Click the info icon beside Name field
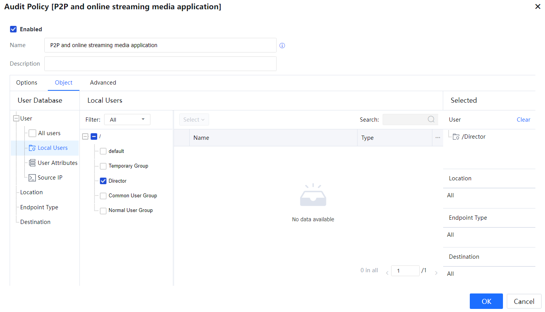The image size is (545, 312). point(282,46)
